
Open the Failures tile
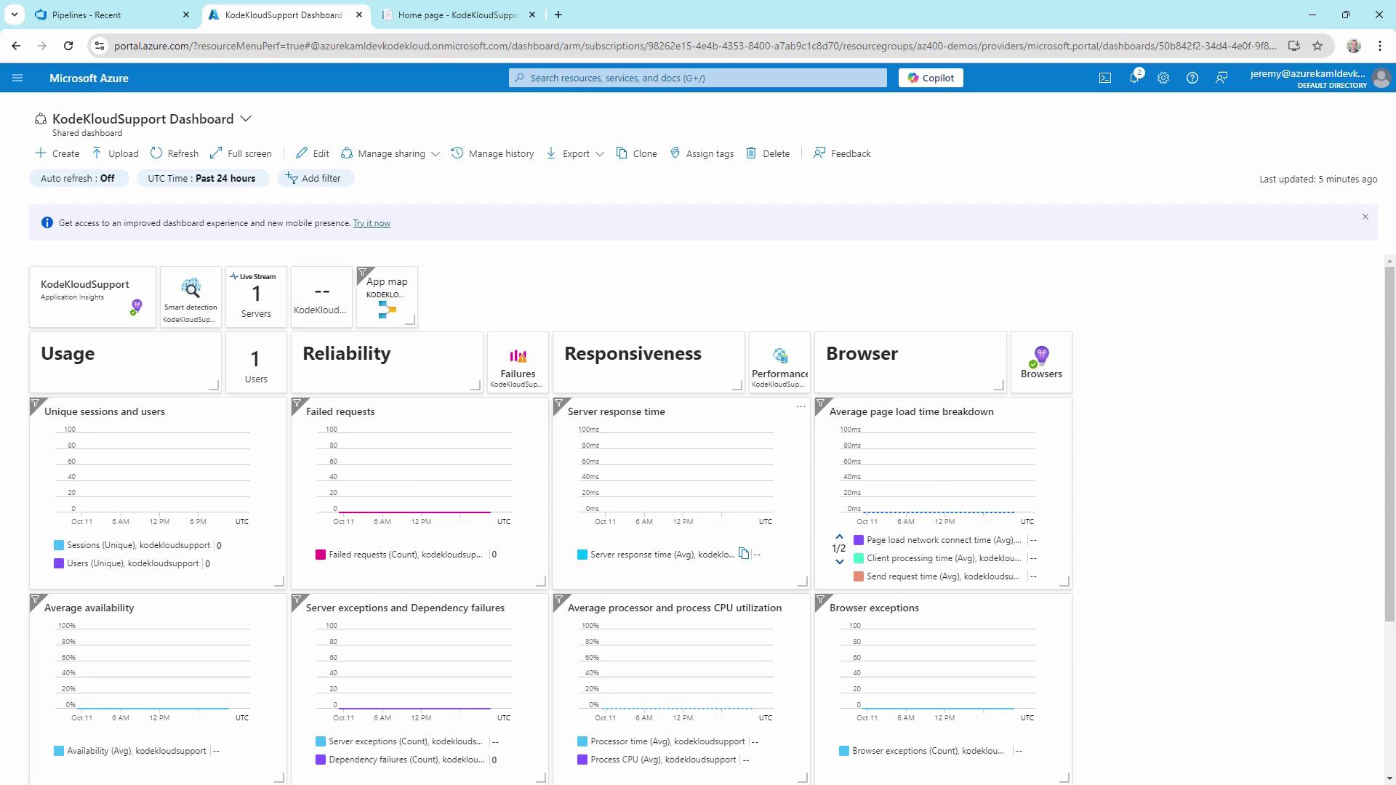[x=518, y=363]
